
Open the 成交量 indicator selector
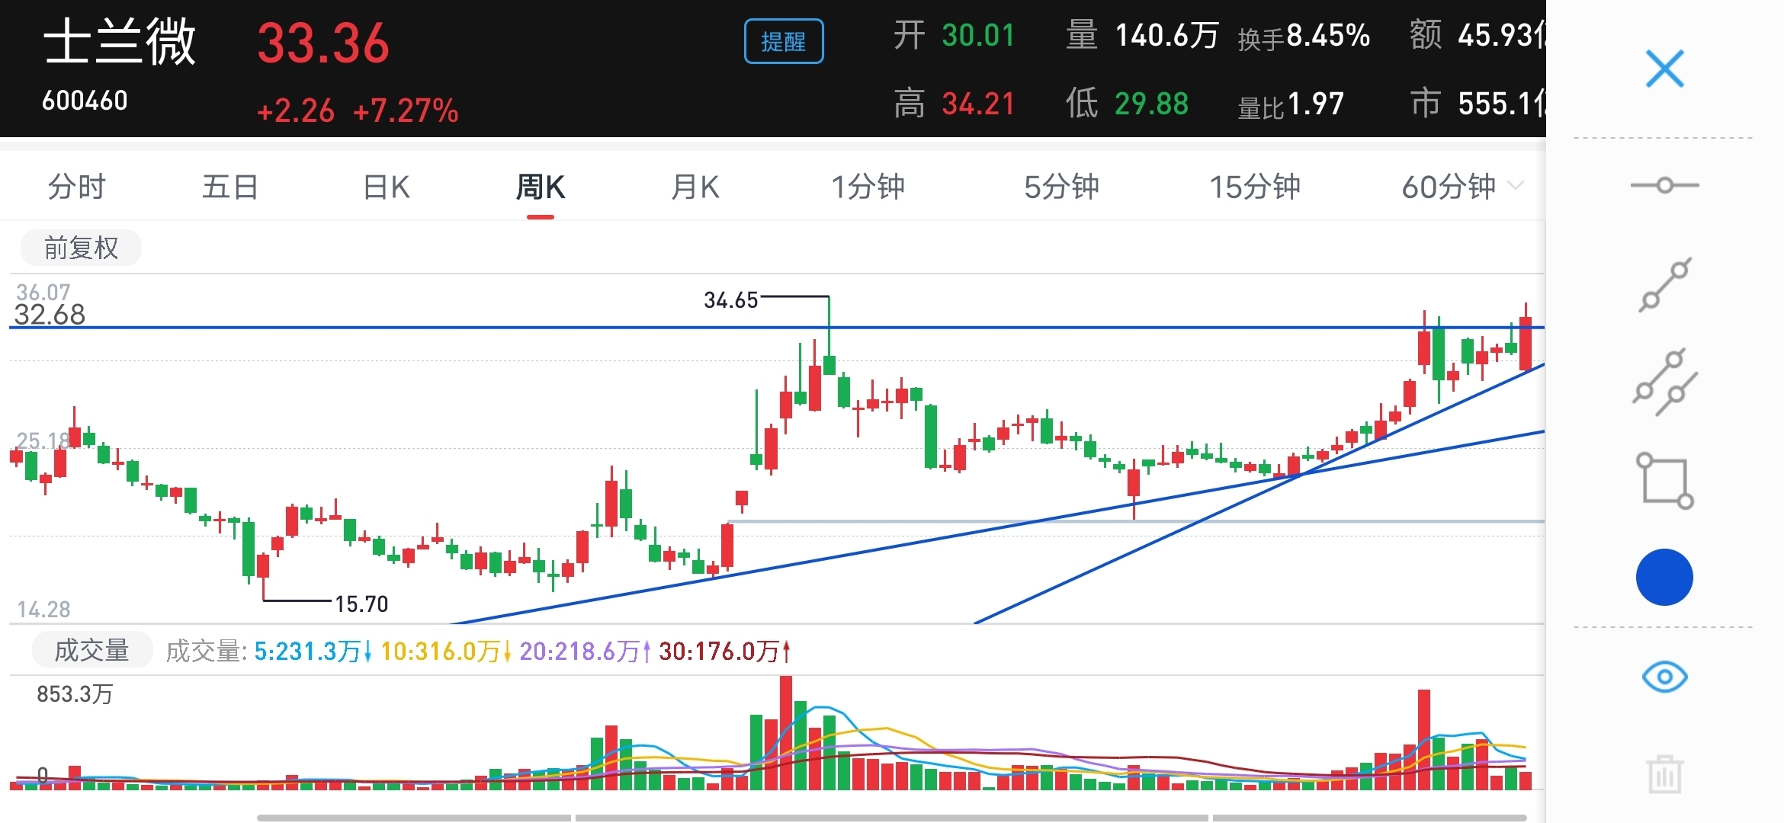(92, 650)
